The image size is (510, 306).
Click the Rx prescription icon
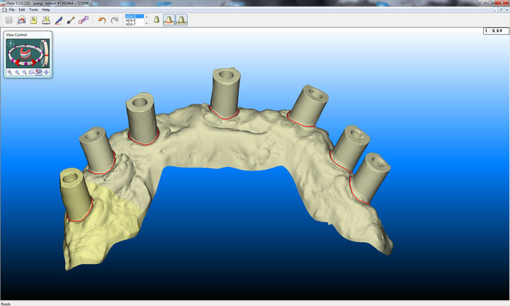click(33, 20)
